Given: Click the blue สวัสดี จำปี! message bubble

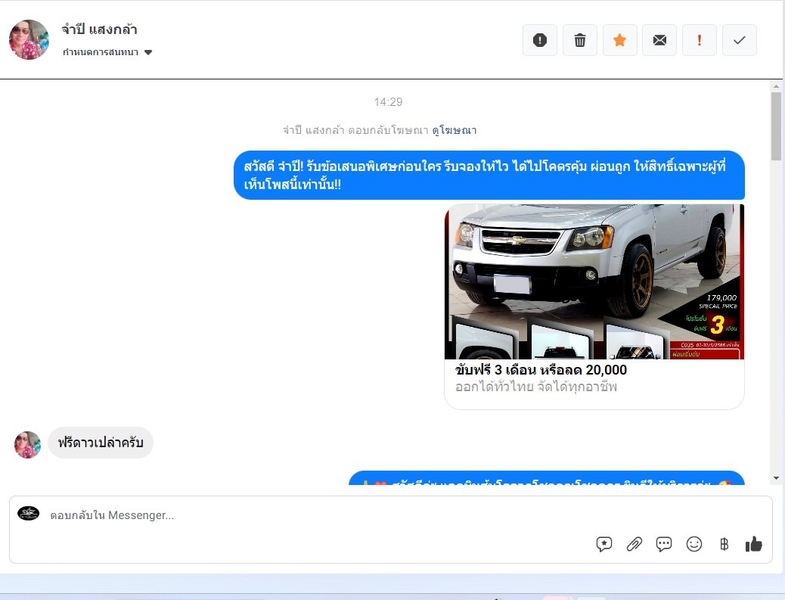Looking at the screenshot, I should click(489, 176).
